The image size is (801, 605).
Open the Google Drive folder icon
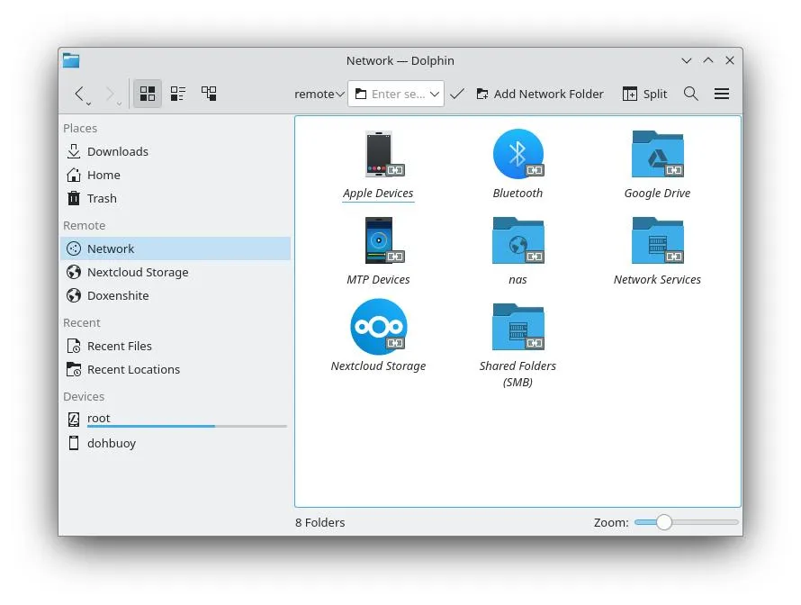pyautogui.click(x=658, y=154)
